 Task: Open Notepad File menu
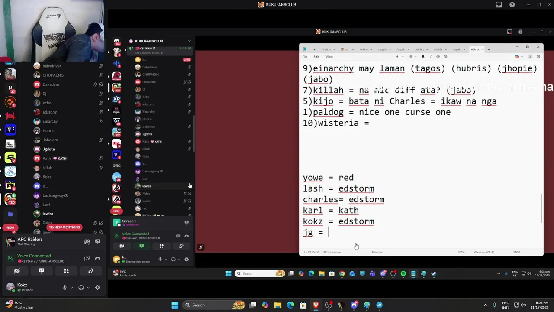(305, 57)
